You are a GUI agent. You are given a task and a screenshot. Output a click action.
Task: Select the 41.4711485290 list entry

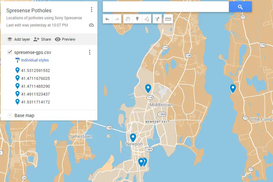(x=36, y=86)
